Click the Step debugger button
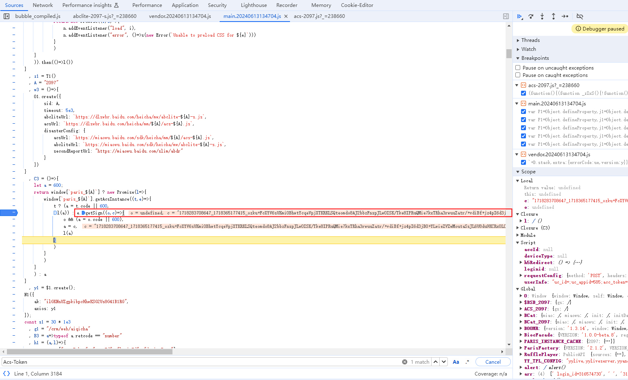Image resolution: width=628 pixels, height=380 pixels. [565, 16]
